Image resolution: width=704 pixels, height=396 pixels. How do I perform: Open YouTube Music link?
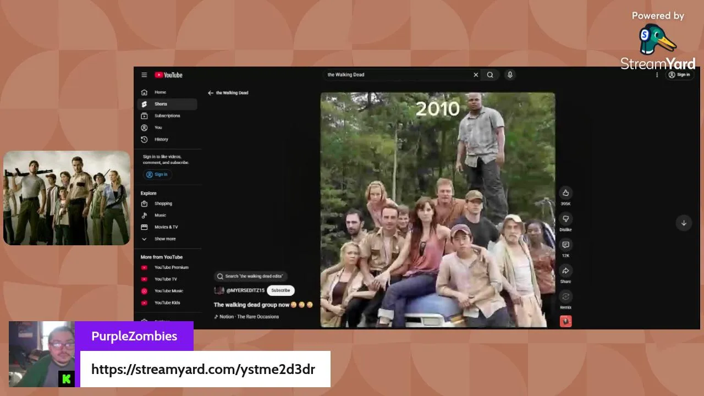[x=167, y=291]
